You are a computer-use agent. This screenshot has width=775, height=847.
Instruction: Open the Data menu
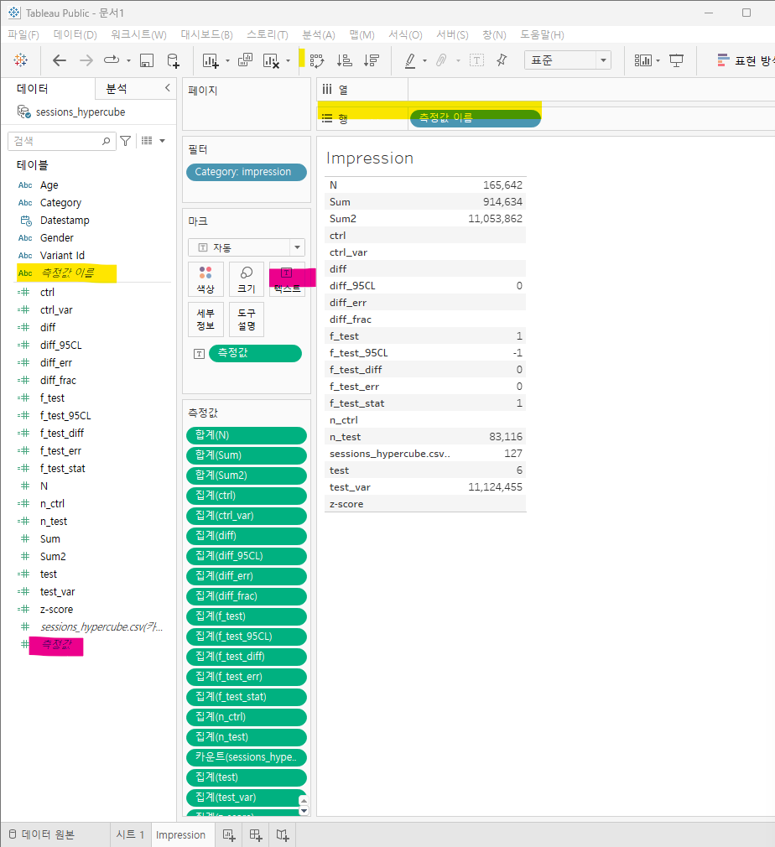[75, 34]
